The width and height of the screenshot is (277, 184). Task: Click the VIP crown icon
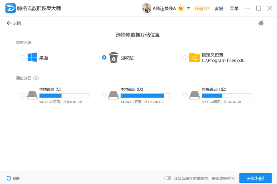181,8
